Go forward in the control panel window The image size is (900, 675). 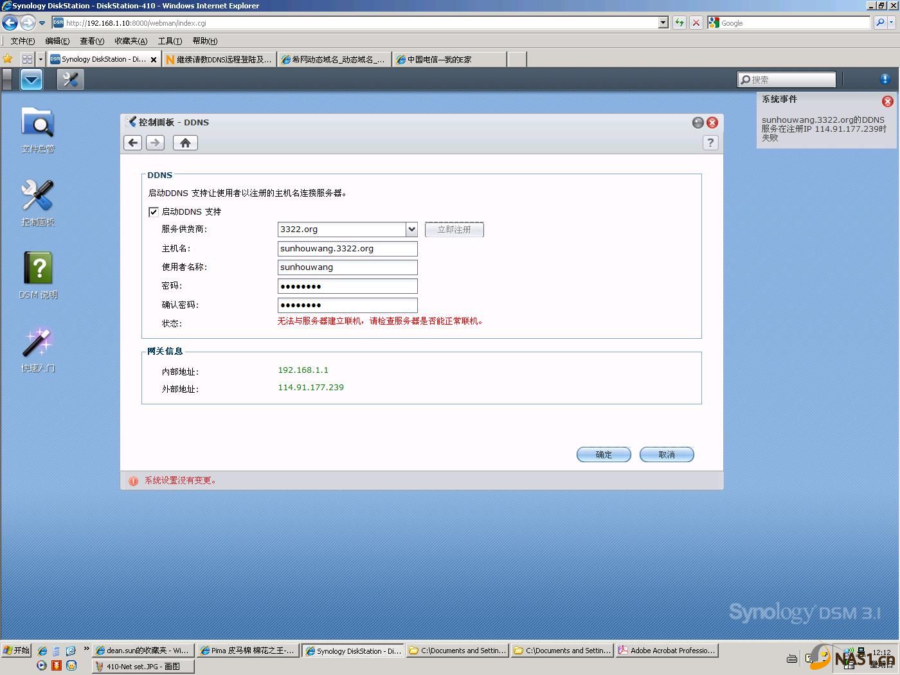tap(155, 143)
